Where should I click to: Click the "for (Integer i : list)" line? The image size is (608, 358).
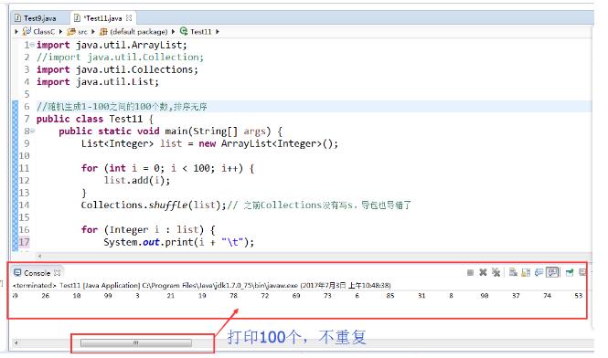pos(148,230)
